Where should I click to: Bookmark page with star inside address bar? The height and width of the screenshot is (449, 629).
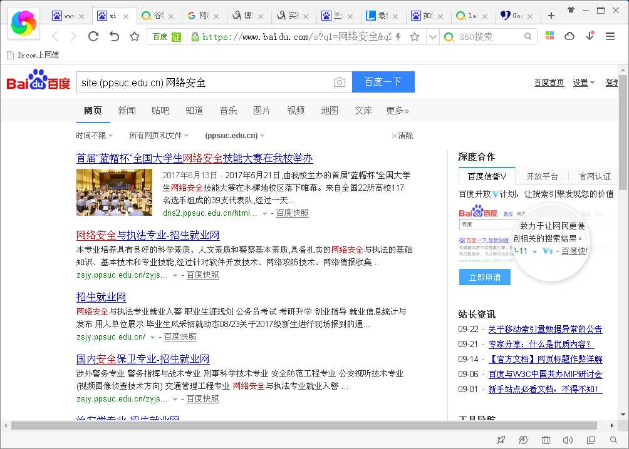coord(414,37)
